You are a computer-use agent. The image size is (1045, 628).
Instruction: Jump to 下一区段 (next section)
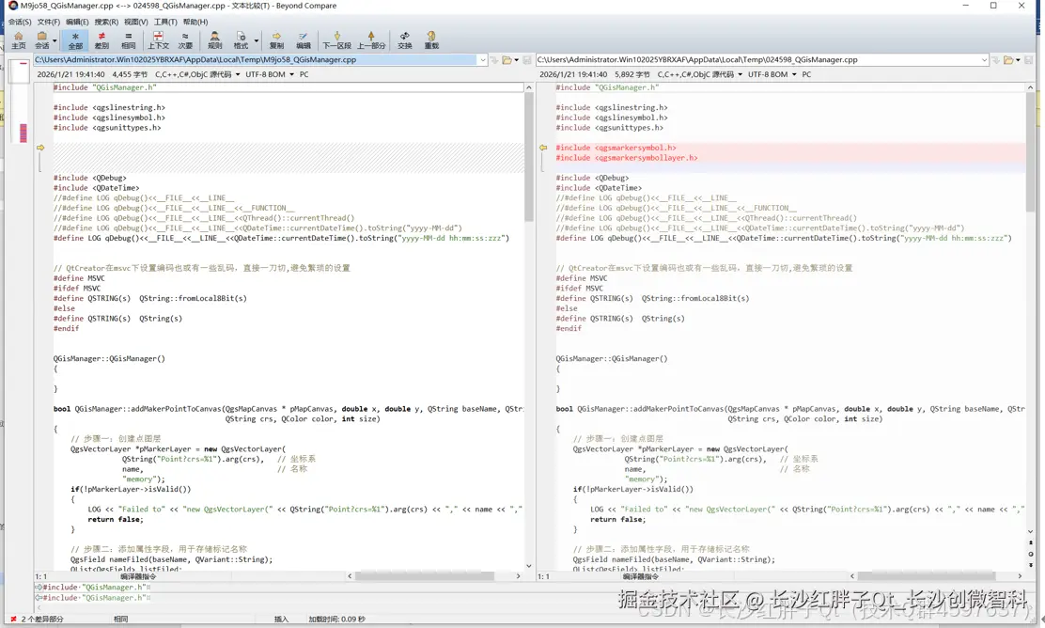tap(336, 39)
